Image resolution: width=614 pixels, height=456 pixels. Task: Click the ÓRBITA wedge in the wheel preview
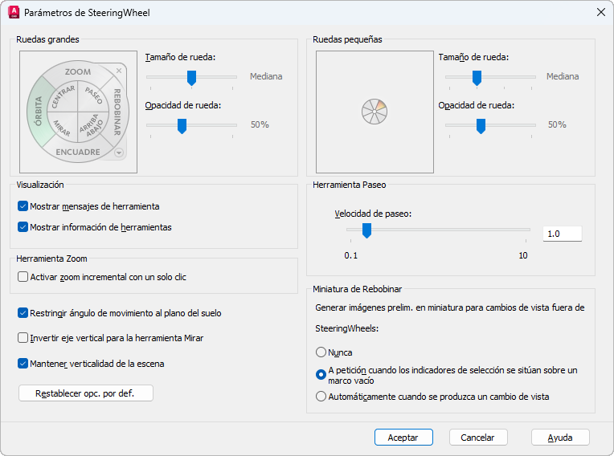pyautogui.click(x=37, y=111)
